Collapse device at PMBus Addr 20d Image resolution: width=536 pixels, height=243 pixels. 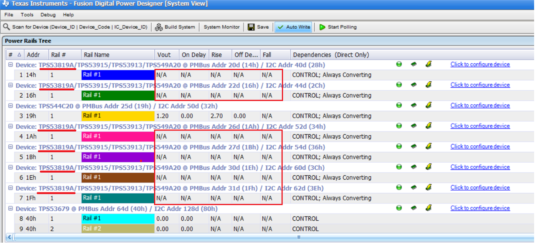point(10,65)
